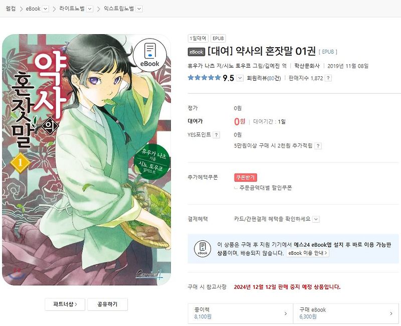401x326 pixels.
Task: Open the 파트너샵 button
Action: pyautogui.click(x=65, y=304)
